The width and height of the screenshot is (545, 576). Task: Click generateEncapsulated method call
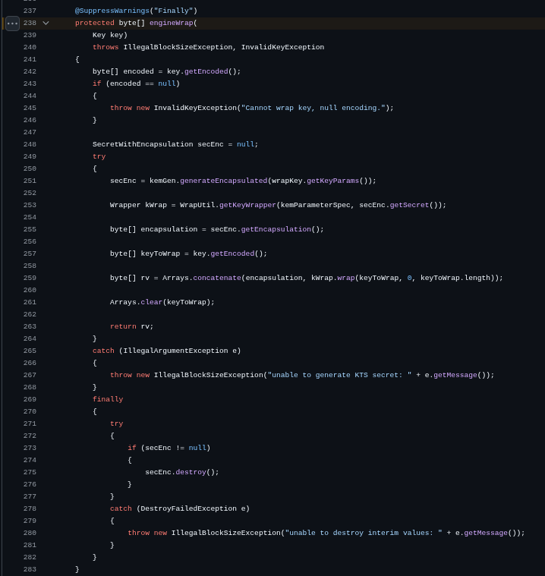point(223,181)
